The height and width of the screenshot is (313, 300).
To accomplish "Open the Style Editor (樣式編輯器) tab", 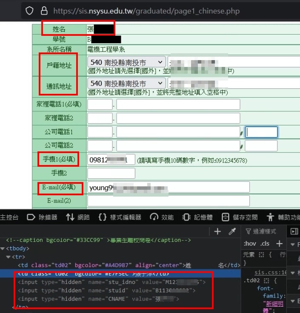I will (x=120, y=217).
